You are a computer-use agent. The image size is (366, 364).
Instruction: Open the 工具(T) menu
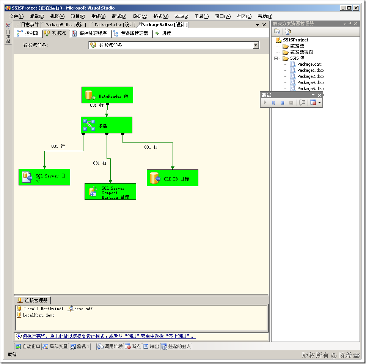point(202,16)
